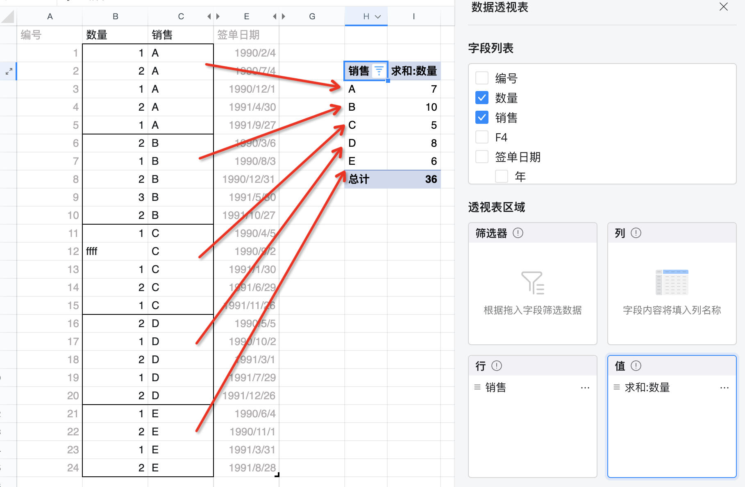
Task: Uncheck the 数量 field checkbox
Action: (482, 98)
